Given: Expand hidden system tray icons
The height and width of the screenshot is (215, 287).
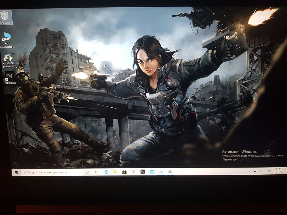Looking at the screenshot, I should [250, 171].
